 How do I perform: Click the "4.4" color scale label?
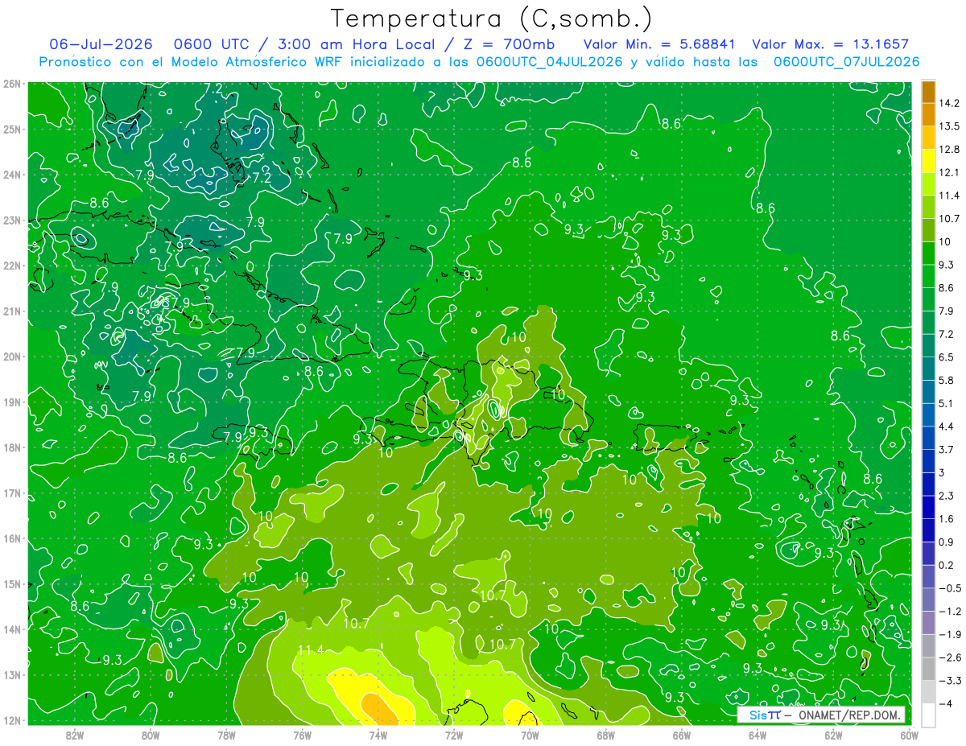[947, 427]
